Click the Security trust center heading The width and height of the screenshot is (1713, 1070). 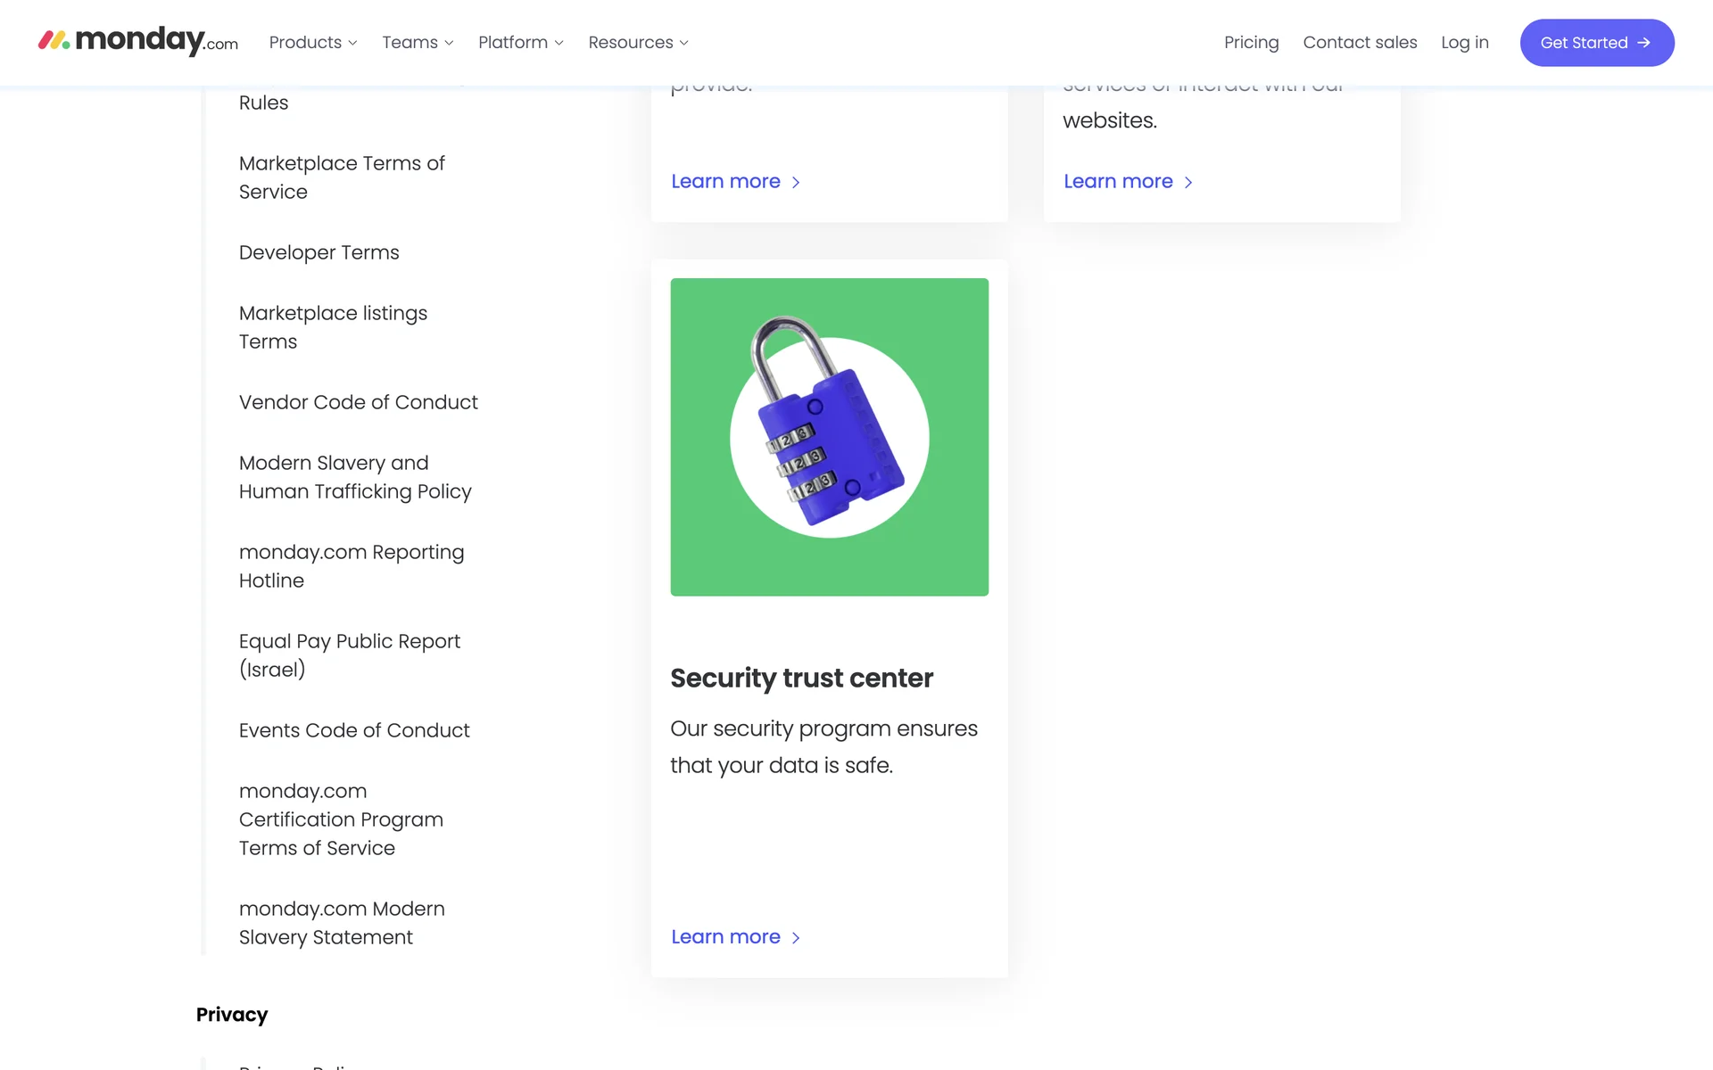pyautogui.click(x=801, y=679)
